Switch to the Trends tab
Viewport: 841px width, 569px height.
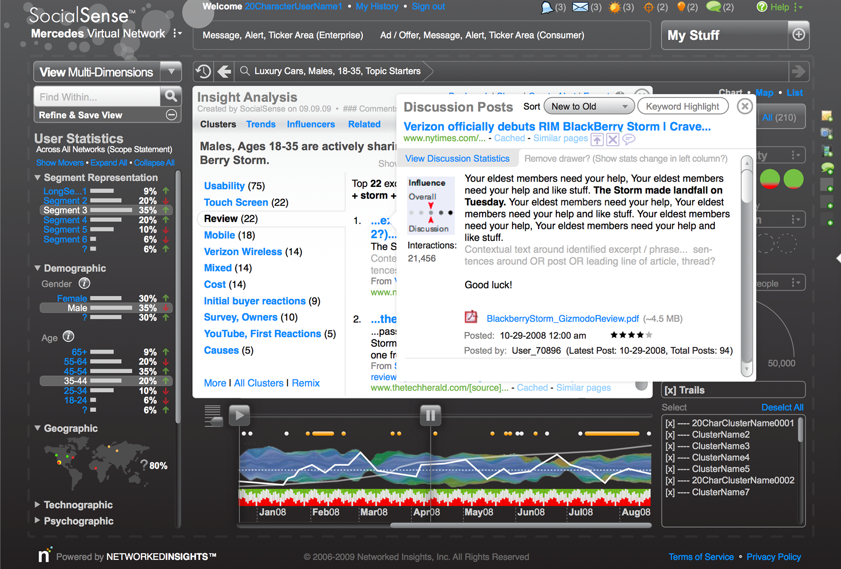click(x=261, y=124)
